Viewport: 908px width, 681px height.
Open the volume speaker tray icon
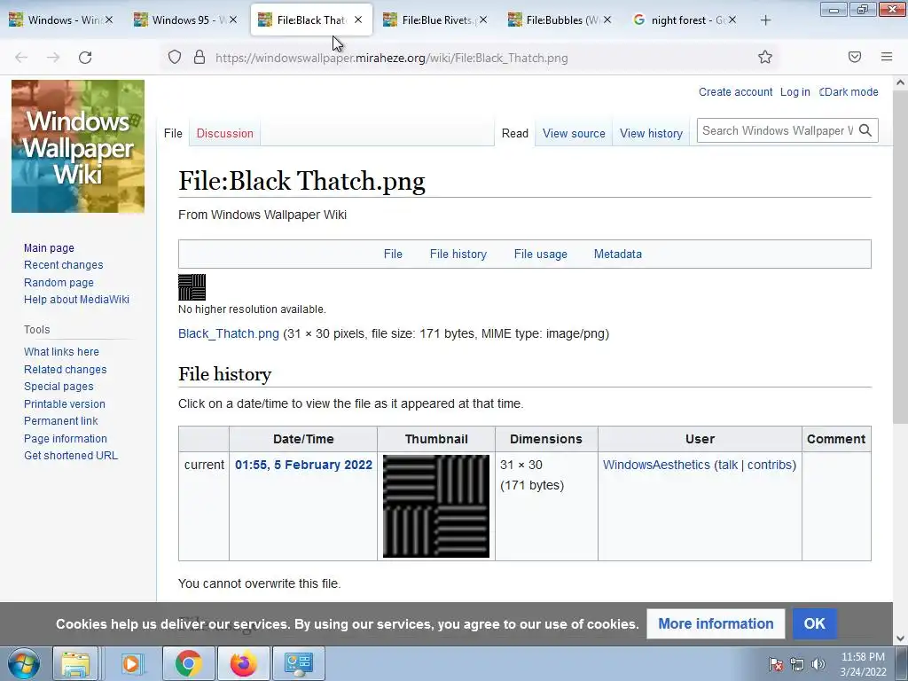tap(818, 664)
